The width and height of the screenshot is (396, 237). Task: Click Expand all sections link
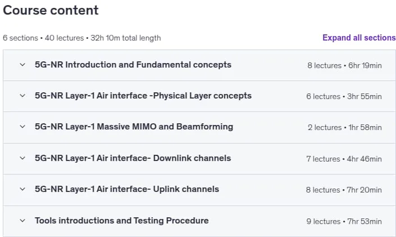[359, 38]
